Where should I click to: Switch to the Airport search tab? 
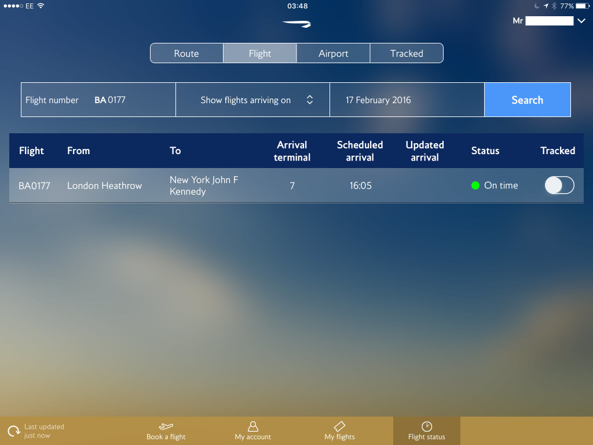333,53
